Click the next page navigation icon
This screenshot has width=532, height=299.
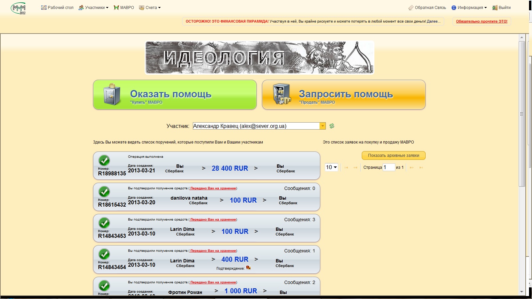tap(412, 167)
